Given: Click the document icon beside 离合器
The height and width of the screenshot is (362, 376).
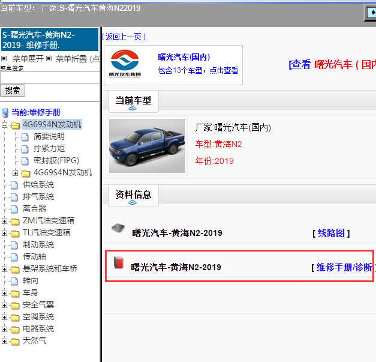Looking at the screenshot, I should (x=14, y=209).
